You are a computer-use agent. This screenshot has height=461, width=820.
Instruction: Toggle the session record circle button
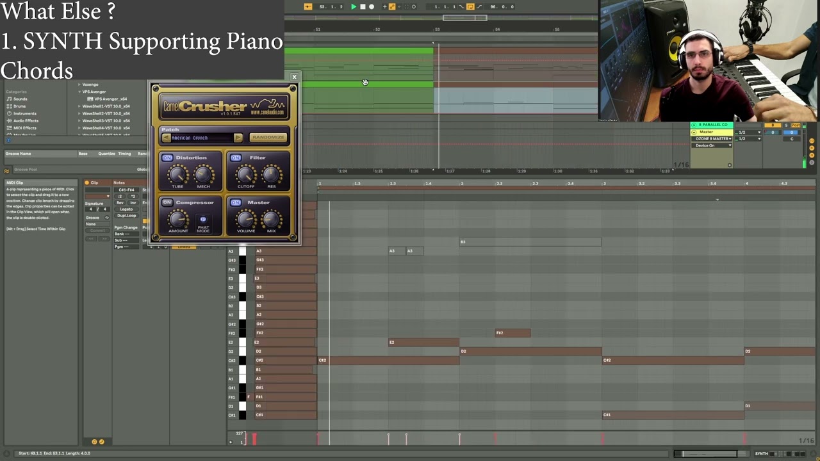pyautogui.click(x=413, y=6)
